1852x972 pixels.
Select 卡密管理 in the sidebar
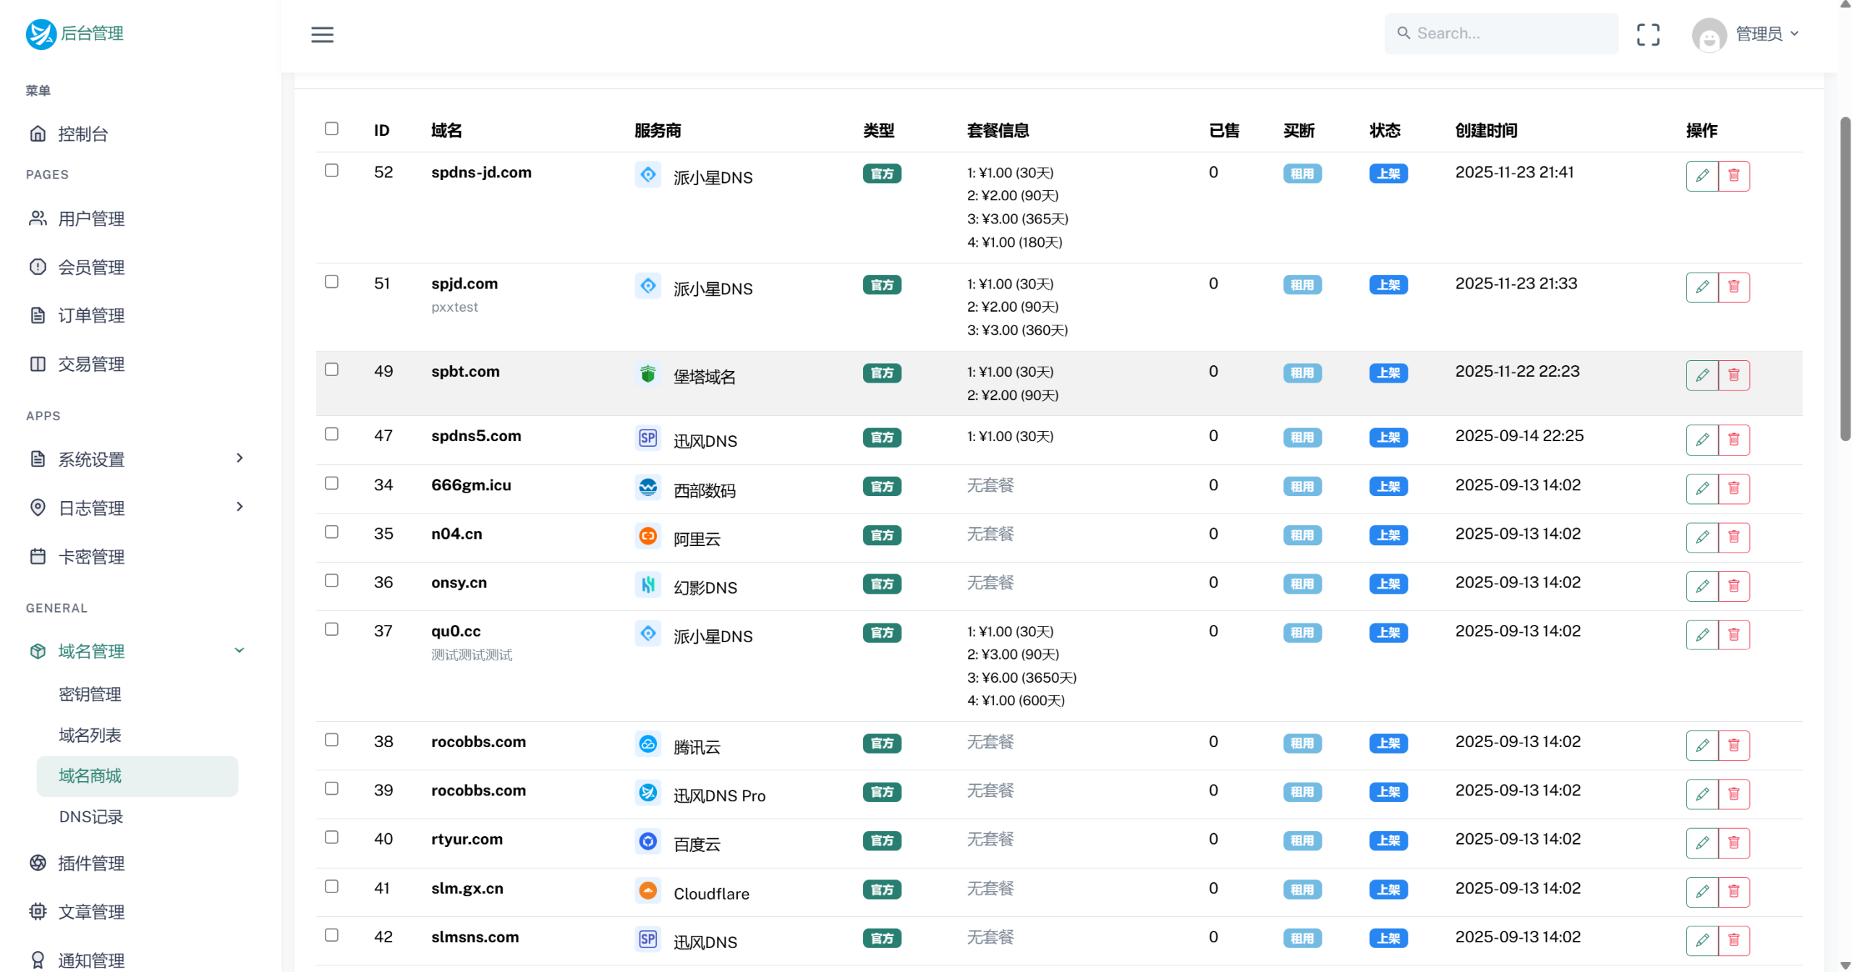[x=91, y=556]
